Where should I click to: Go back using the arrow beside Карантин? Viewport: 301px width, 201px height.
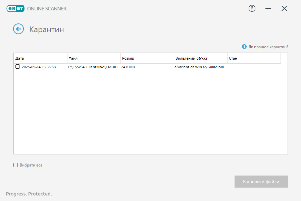click(18, 29)
